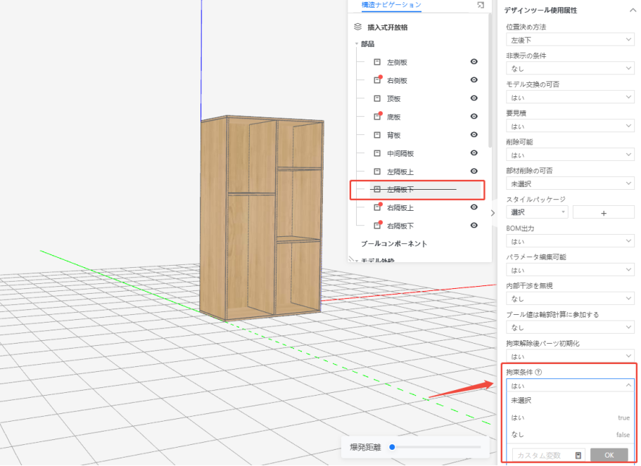Image resolution: width=641 pixels, height=466 pixels.
Task: Select the 中间隔板 tree row
Action: coord(426,153)
